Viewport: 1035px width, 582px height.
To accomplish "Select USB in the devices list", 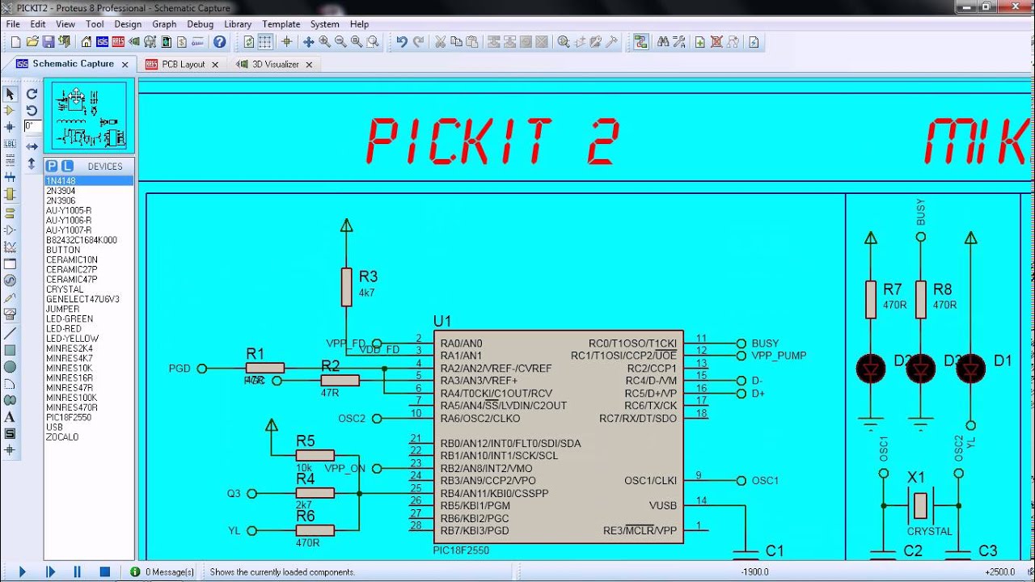I will (x=89, y=427).
